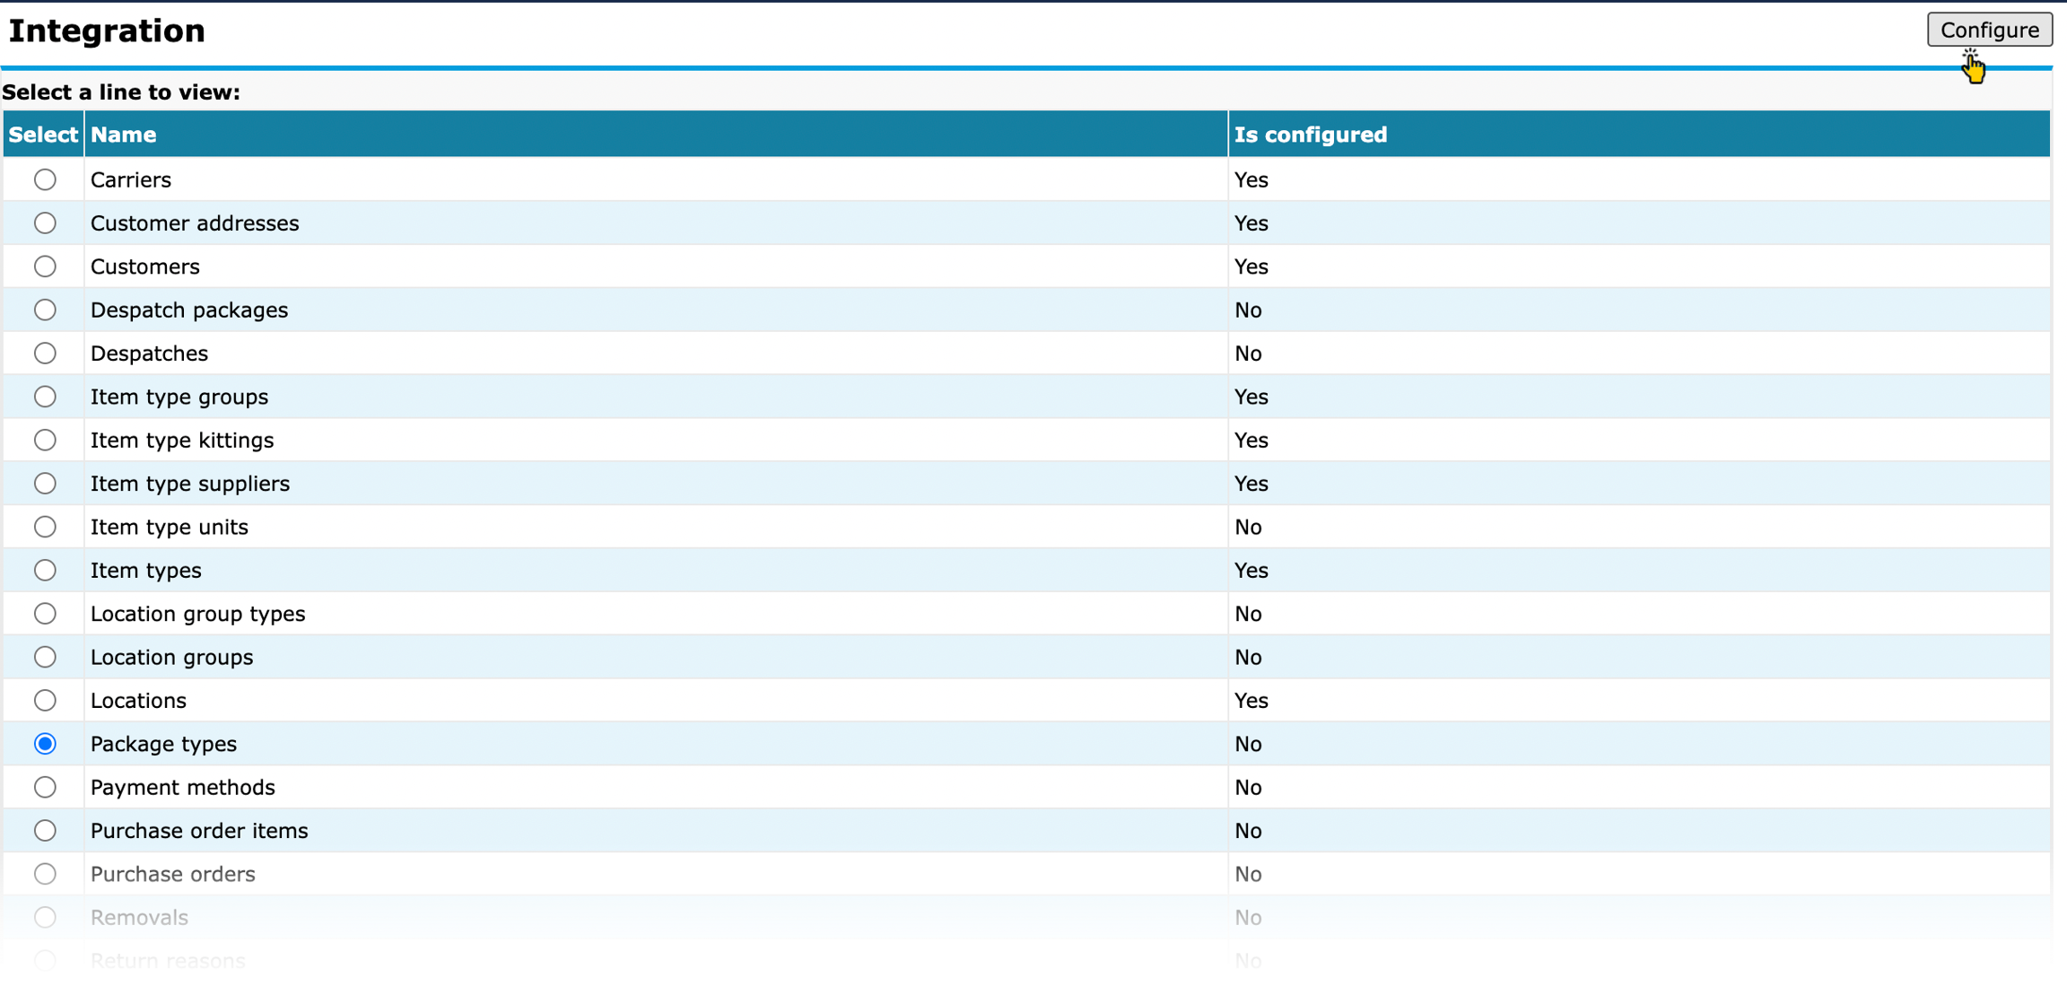Image resolution: width=2067 pixels, height=987 pixels.
Task: Select Purchase orders radio button
Action: coord(45,873)
